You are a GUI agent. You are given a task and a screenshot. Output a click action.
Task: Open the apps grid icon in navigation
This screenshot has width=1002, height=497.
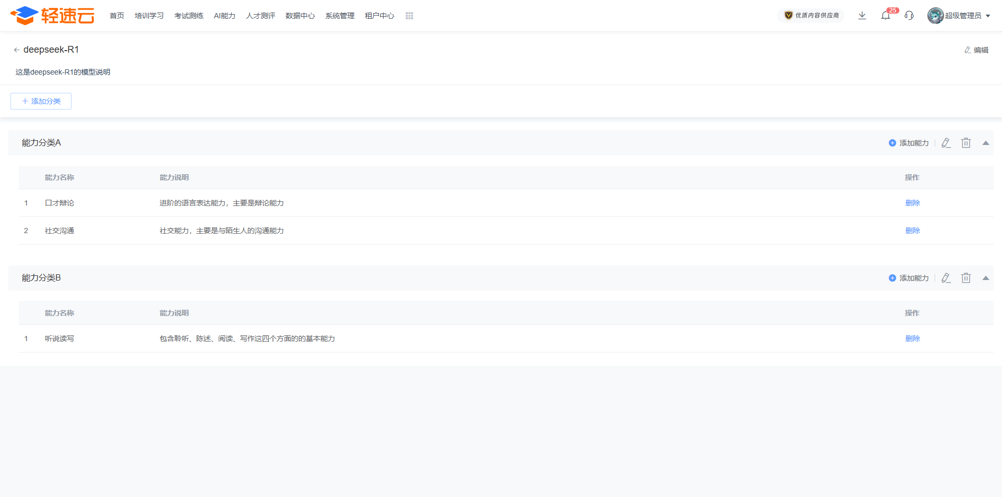tap(409, 16)
